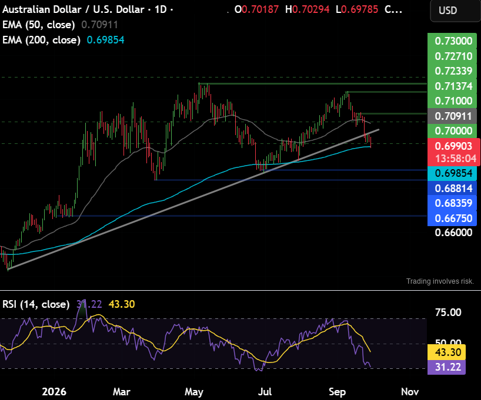This screenshot has height=400, width=481.
Task: Click the high price H0.70294
Action: pyautogui.click(x=307, y=9)
